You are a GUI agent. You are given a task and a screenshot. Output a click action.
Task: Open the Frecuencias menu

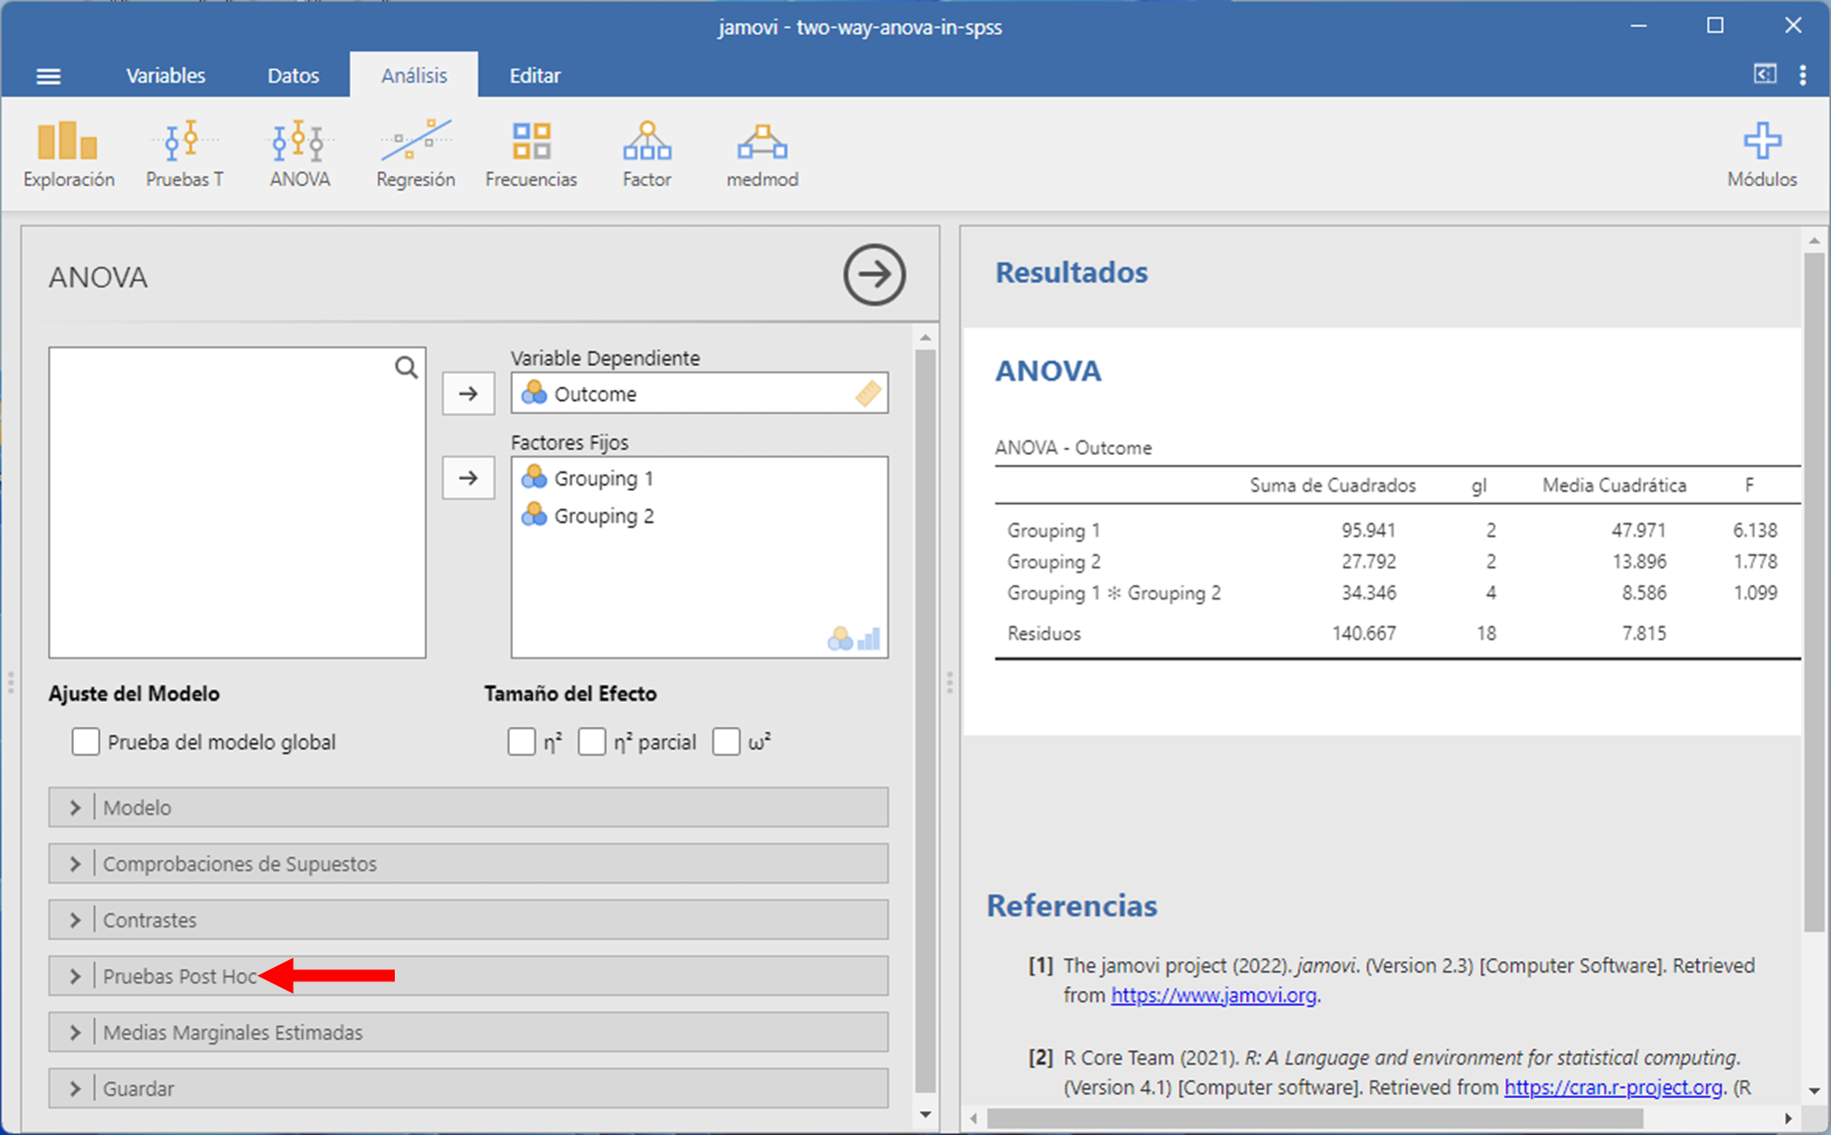[x=531, y=154]
